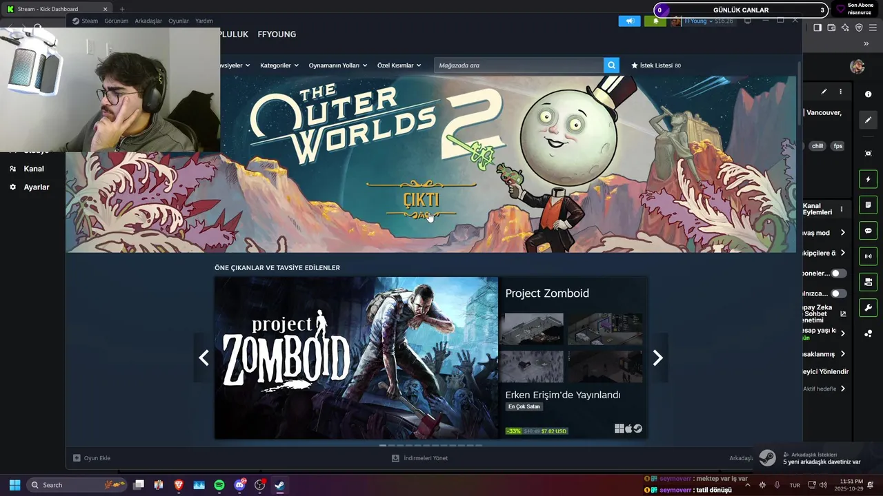Click the pencil edit icon in Kick sidebar
The height and width of the screenshot is (496, 883).
[x=868, y=120]
